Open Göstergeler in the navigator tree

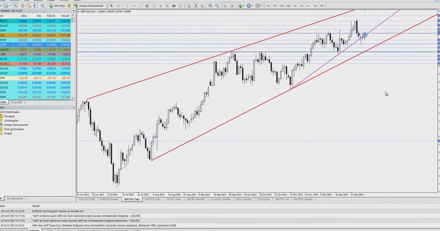(11, 121)
